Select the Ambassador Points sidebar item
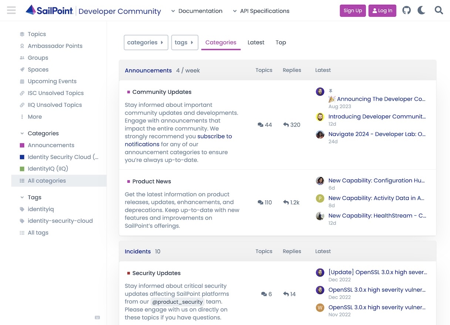Viewport: 450px width, 325px height. pos(55,46)
